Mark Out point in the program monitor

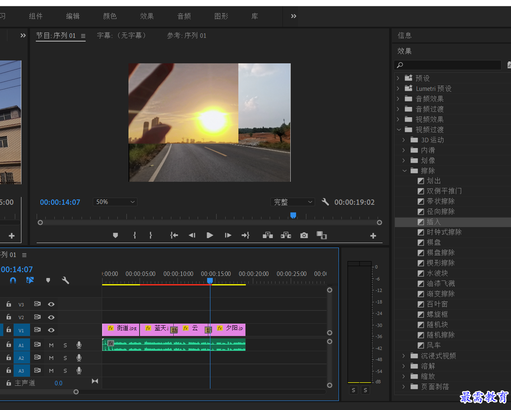pos(151,235)
